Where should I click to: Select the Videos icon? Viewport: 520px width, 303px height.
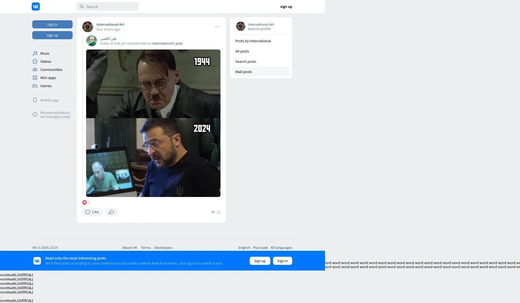tap(35, 61)
